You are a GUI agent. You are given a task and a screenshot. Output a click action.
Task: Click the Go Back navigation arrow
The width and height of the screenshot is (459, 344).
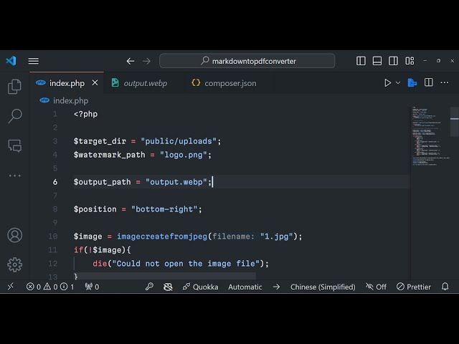coord(131,61)
